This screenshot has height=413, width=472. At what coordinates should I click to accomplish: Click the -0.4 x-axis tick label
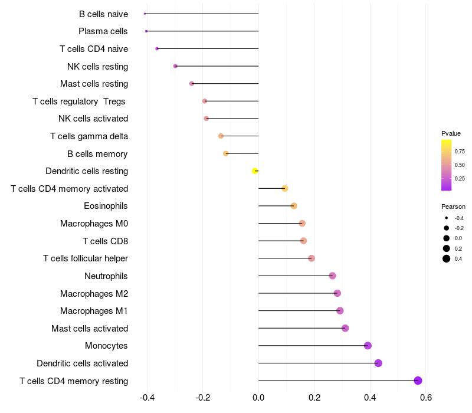[147, 398]
